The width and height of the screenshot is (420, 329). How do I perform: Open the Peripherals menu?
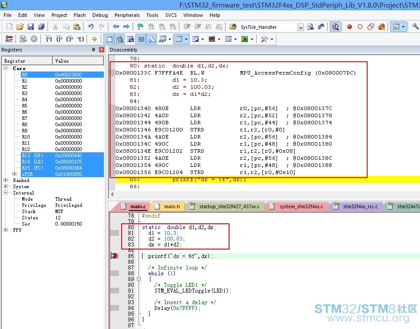127,15
